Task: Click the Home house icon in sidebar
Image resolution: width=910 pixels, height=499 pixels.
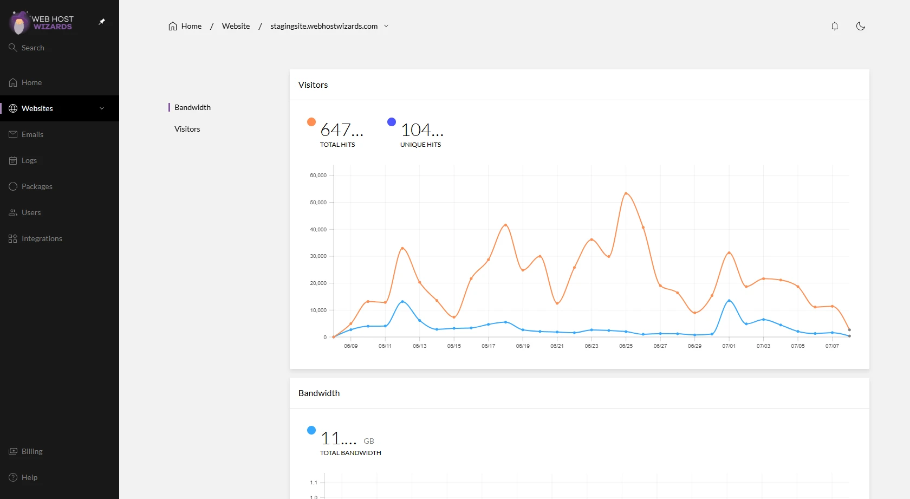Action: 13,82
